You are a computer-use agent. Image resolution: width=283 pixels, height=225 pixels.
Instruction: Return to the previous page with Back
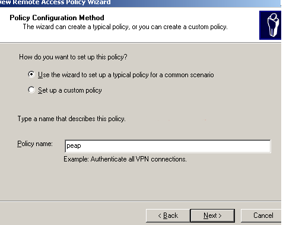pyautogui.click(x=168, y=216)
